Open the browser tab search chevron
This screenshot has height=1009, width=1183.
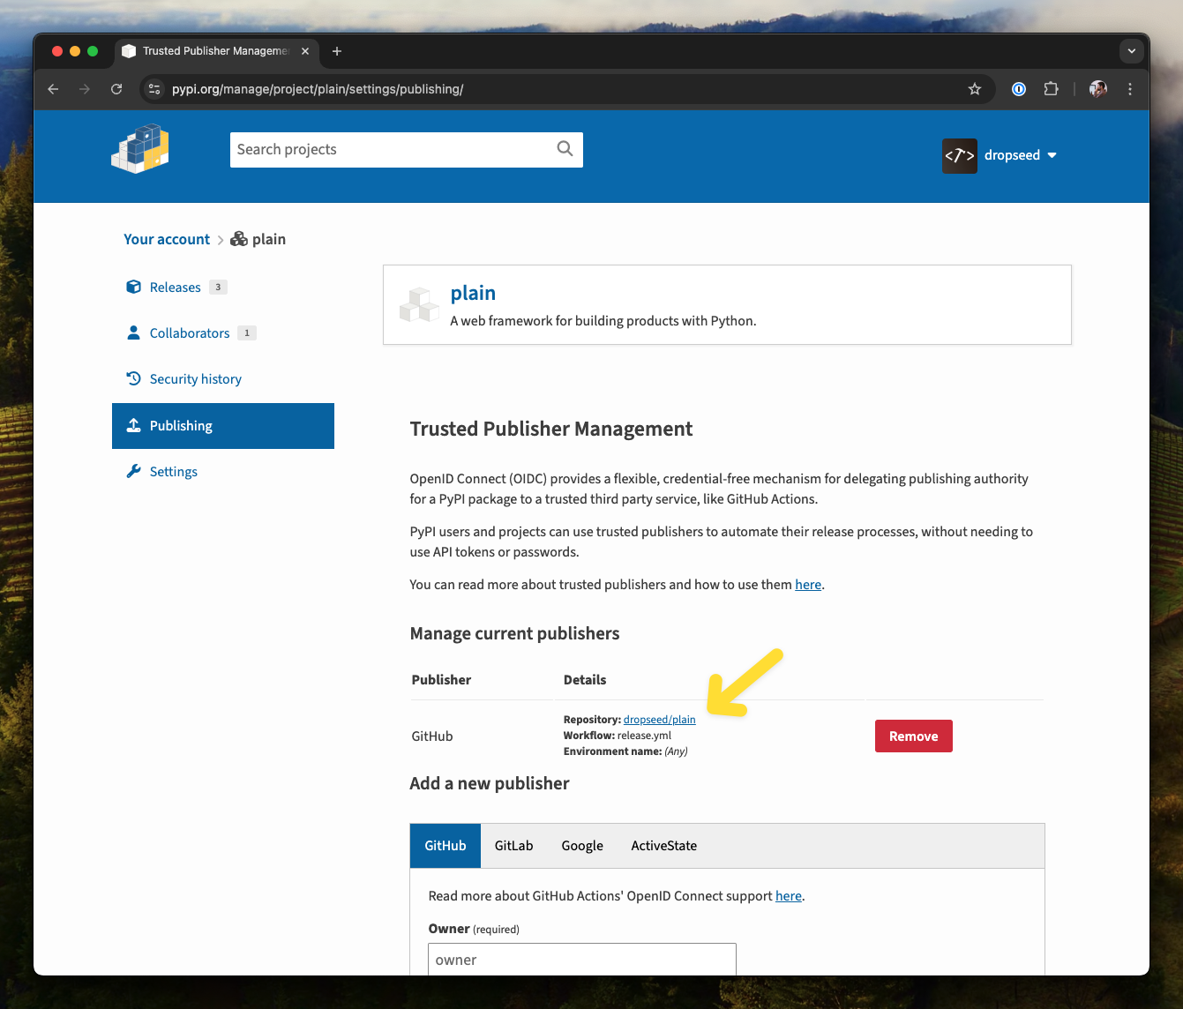[1132, 51]
